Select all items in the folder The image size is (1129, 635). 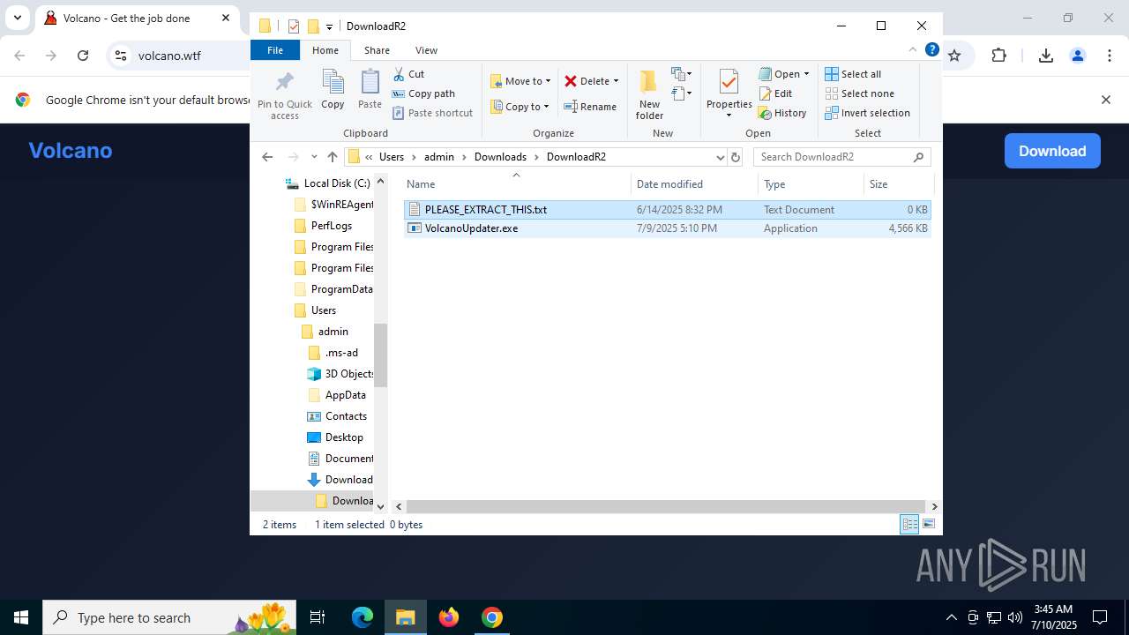coord(853,74)
